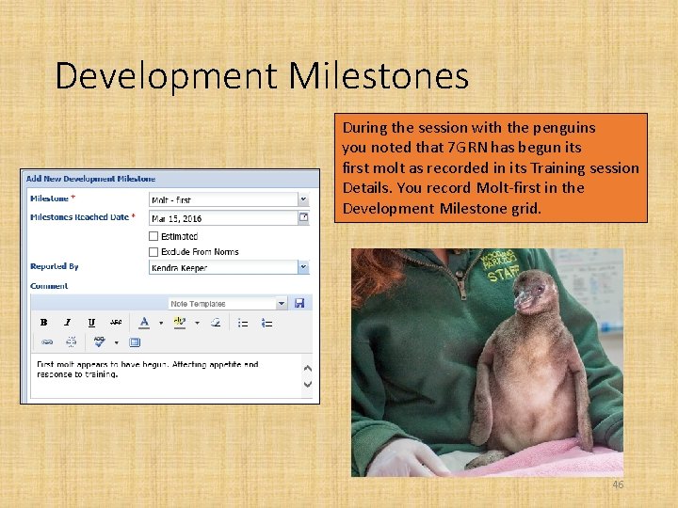Underline the comment text

(91, 323)
